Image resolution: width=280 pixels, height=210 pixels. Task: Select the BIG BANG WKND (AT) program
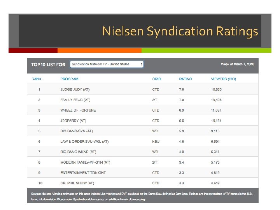(78, 152)
